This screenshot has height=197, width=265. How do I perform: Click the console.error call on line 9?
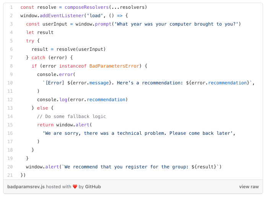56,74
